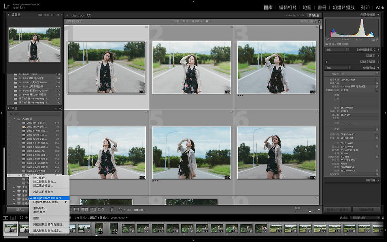The width and height of the screenshot is (387, 242).
Task: Open the Lightroom CC 連結 submenu
Action: pyautogui.click(x=49, y=202)
